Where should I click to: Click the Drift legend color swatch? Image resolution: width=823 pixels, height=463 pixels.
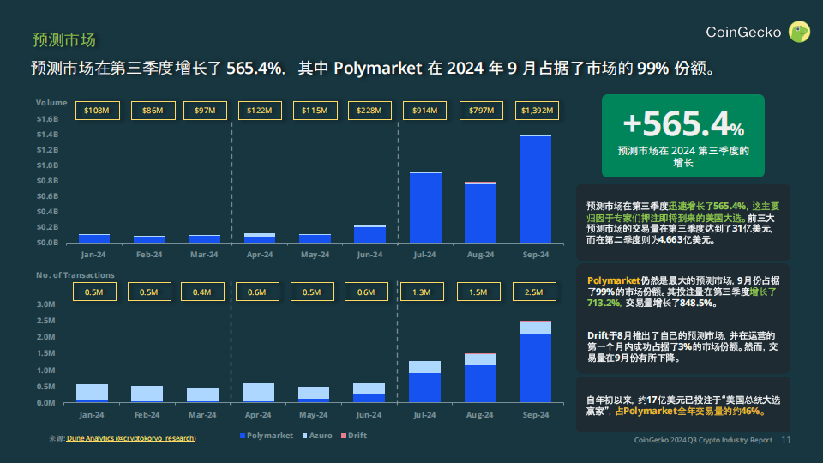344,436
